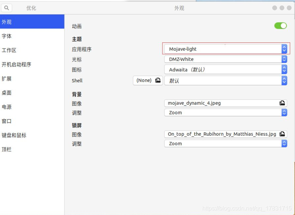Open the 光标 dropdown showing DMZ-White
The height and width of the screenshot is (215, 295).
click(226, 59)
